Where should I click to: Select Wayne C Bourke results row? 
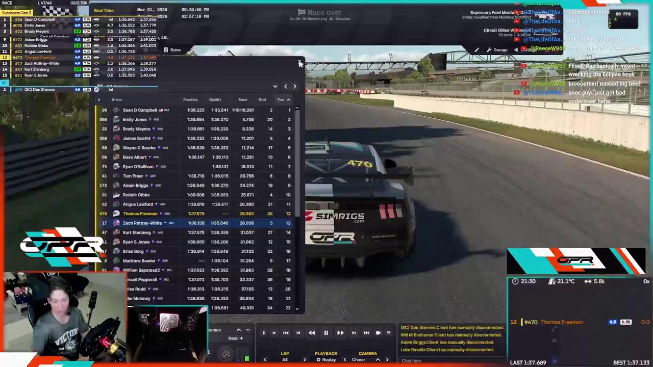point(194,148)
